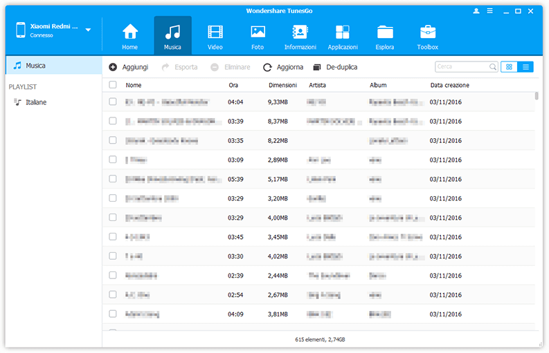Viewport: 549px width, 353px height.
Task: Check the track with duration 03:39
Action: click(113, 121)
